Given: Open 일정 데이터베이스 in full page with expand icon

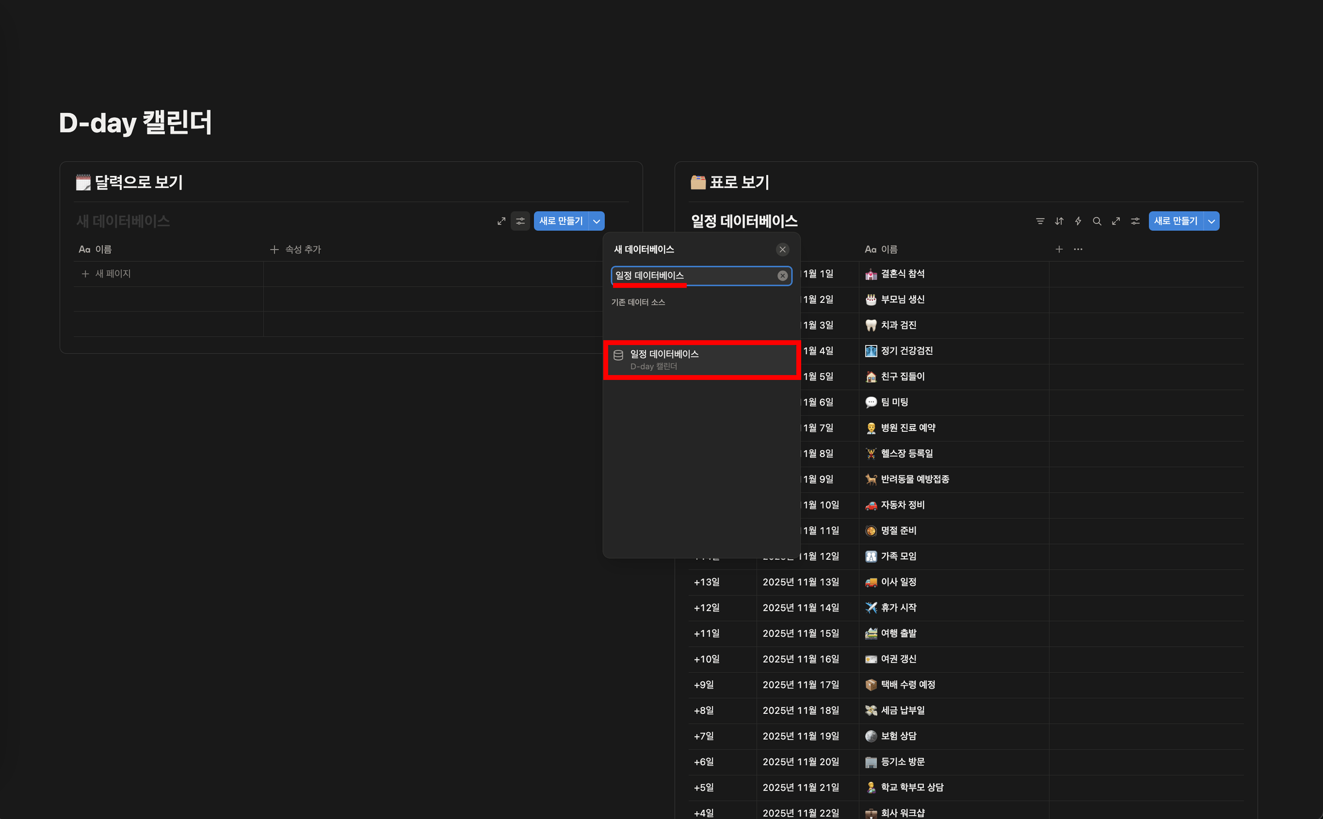Looking at the screenshot, I should 1115,221.
